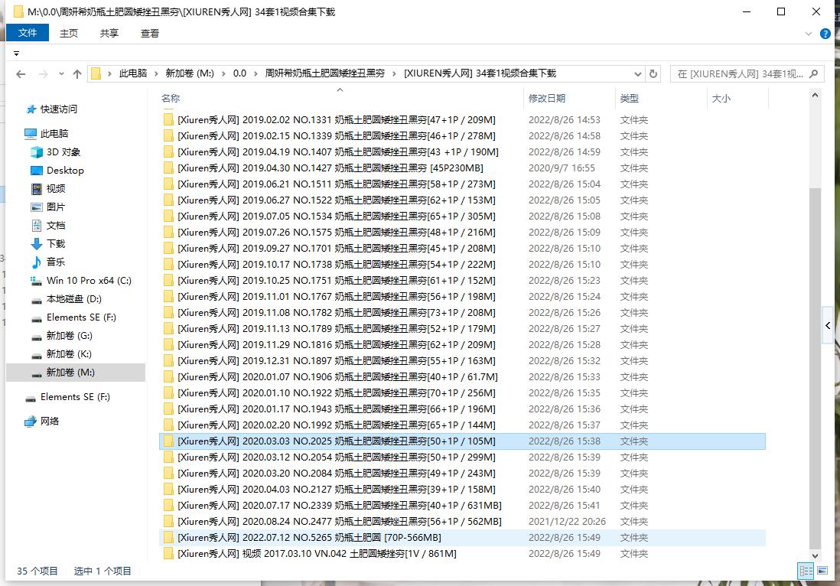
Task: Open the 3D 对象 folder icon
Action: [x=37, y=152]
